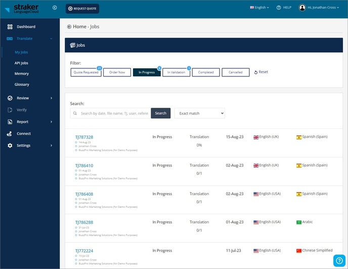This screenshot has height=269, width=348.
Task: Click the Straker LanguageCloud logo
Action: point(22,9)
